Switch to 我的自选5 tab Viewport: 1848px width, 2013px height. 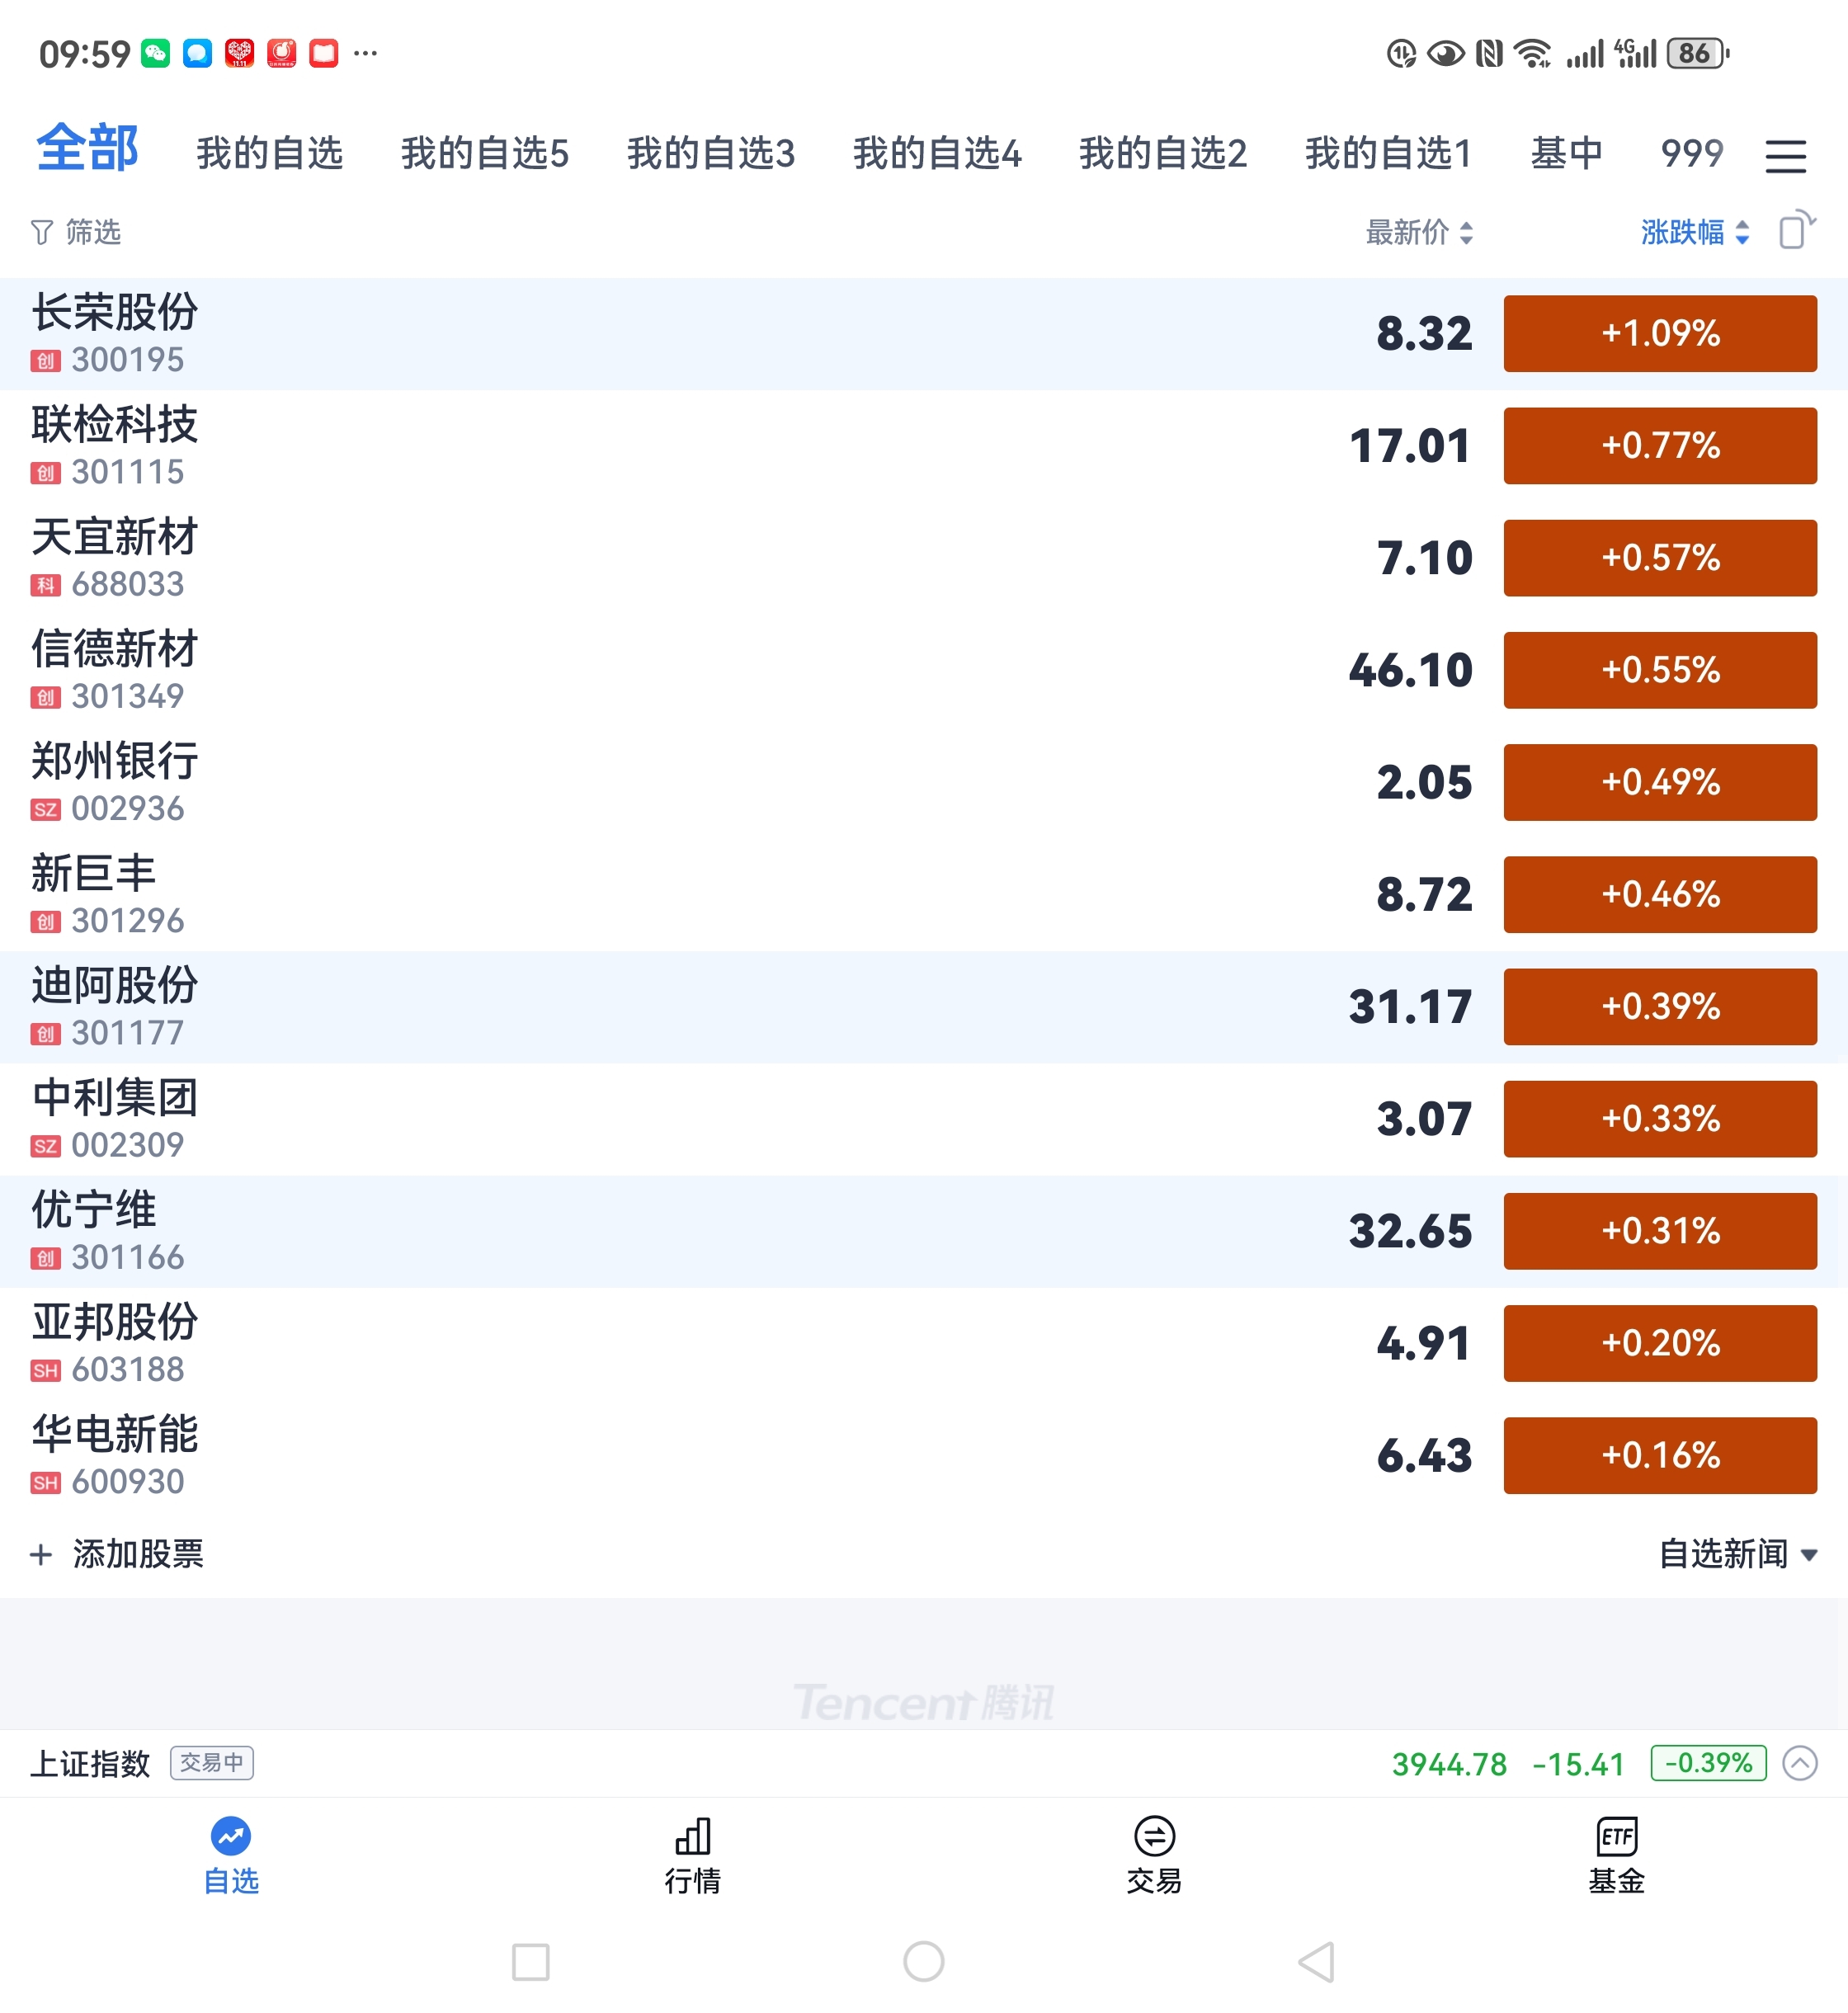click(484, 154)
